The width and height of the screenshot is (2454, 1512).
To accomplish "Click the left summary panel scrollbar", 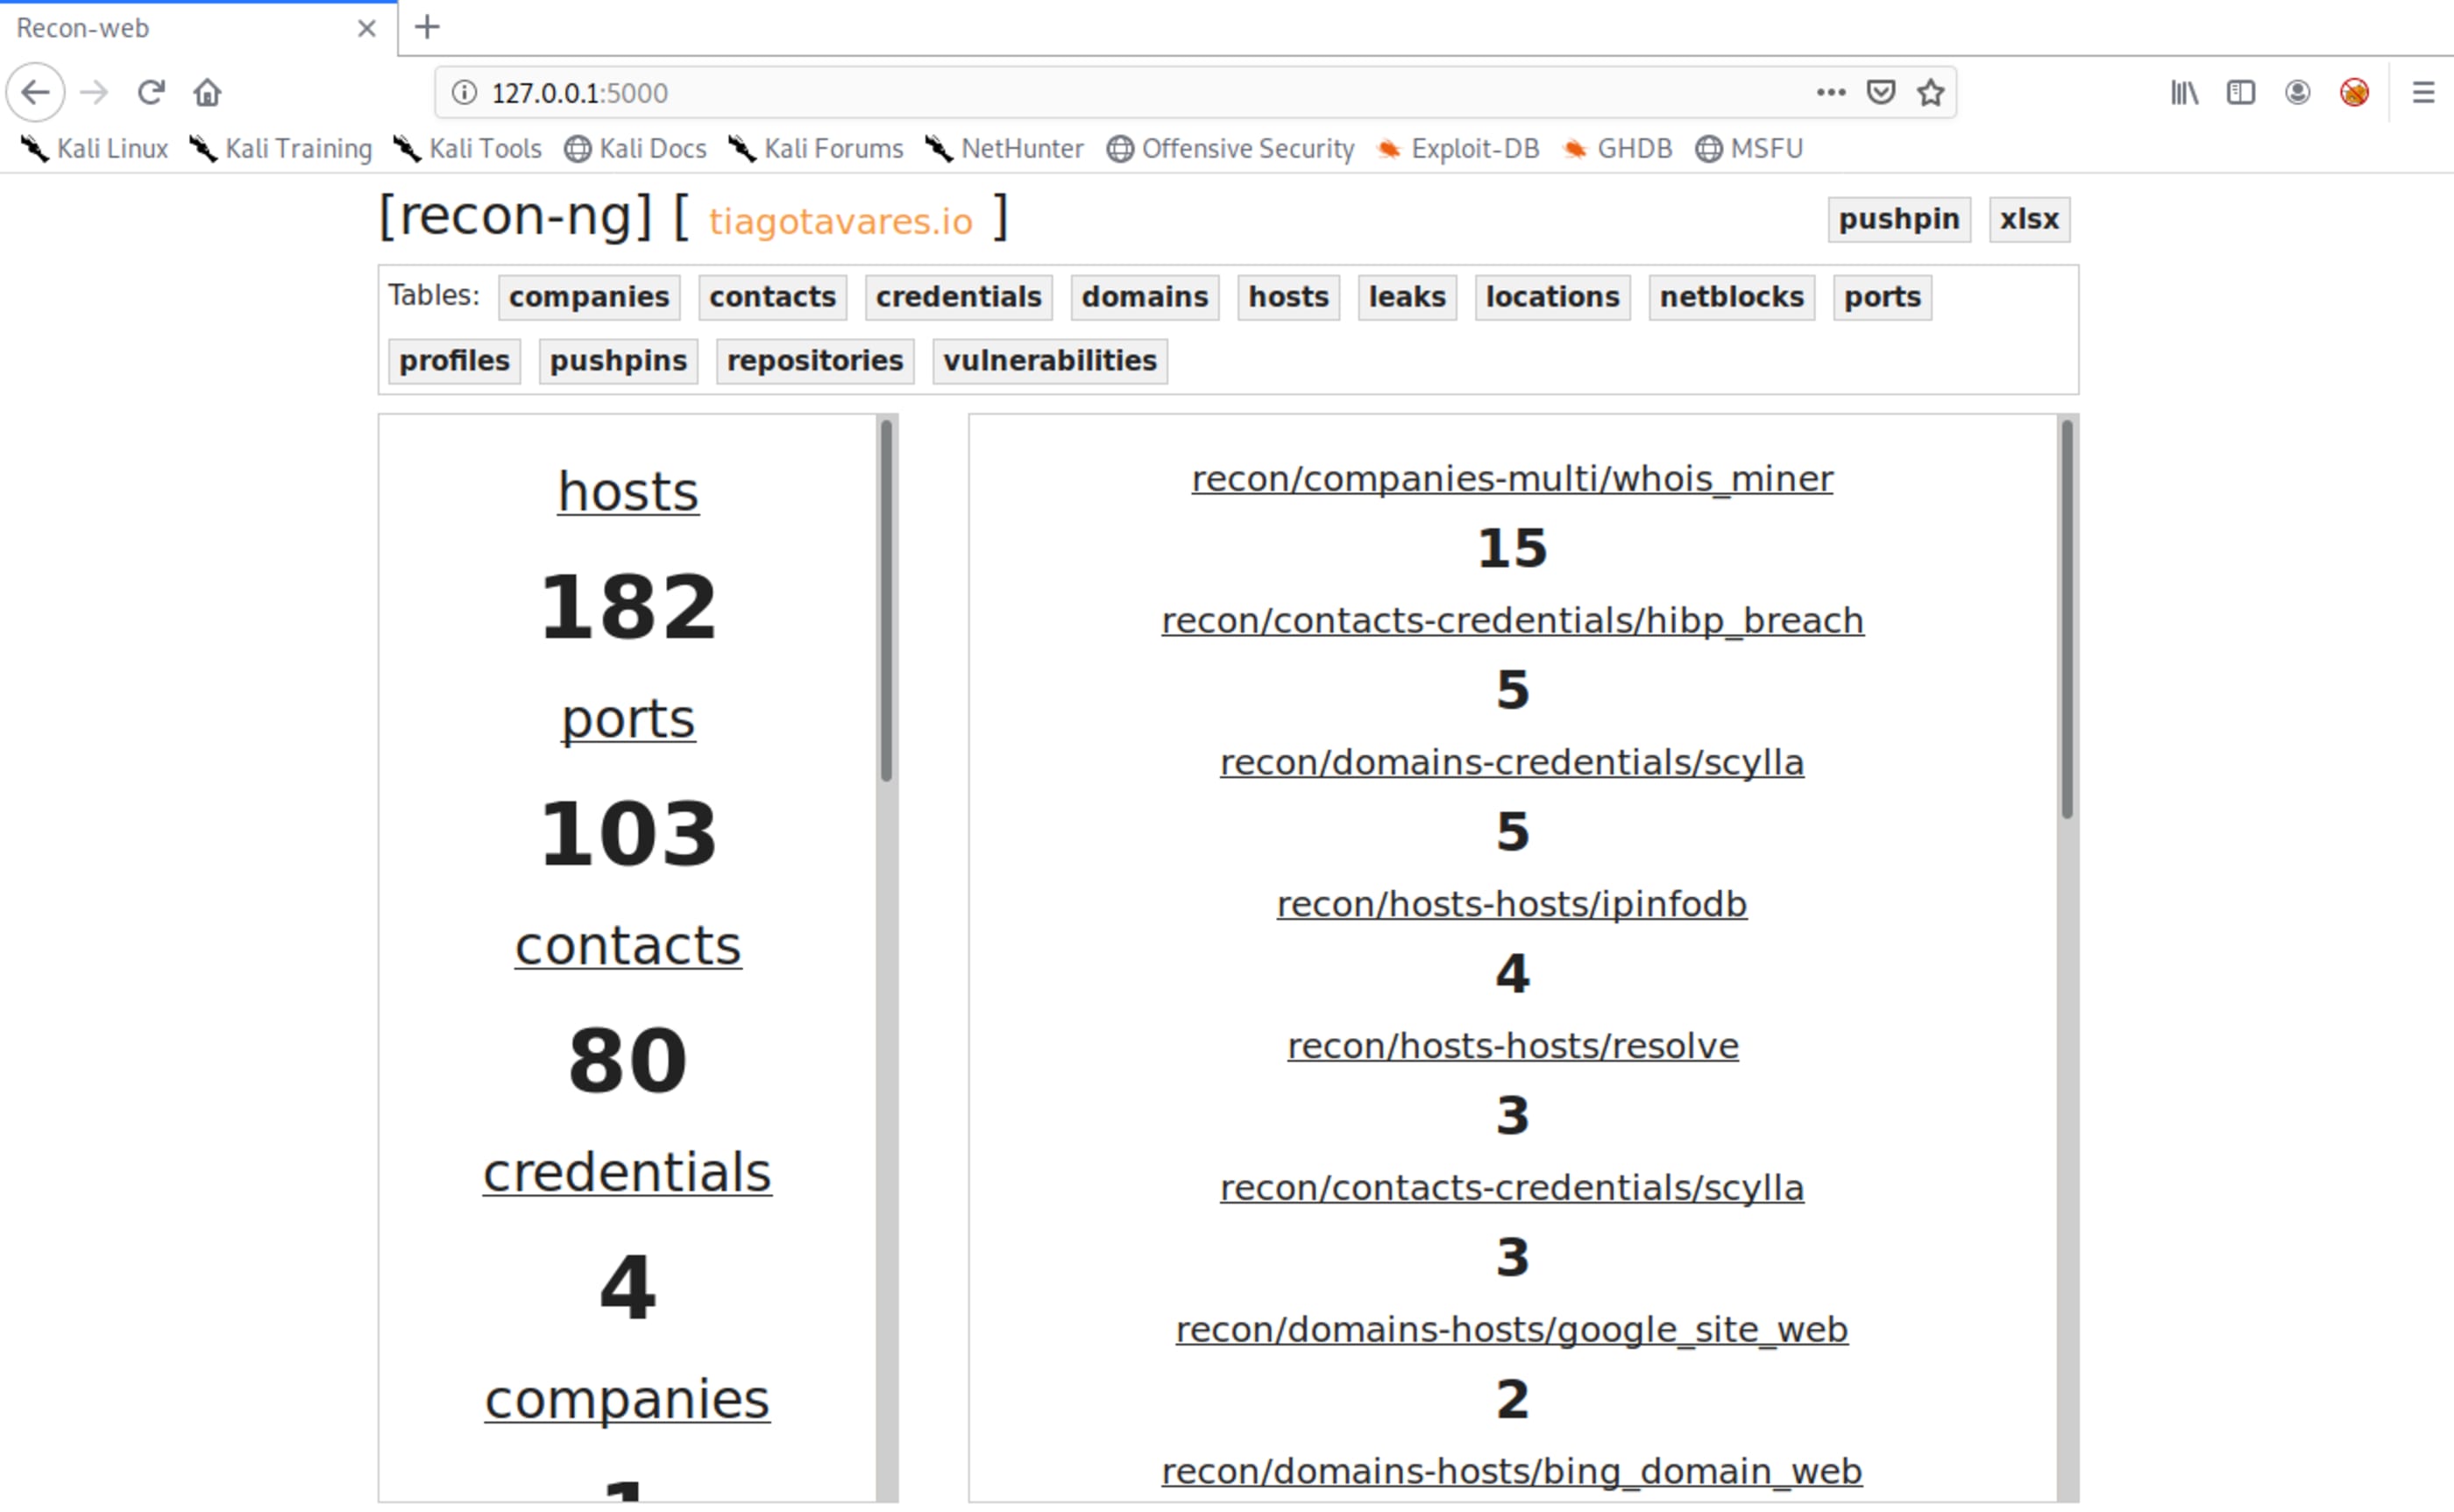I will [x=885, y=600].
